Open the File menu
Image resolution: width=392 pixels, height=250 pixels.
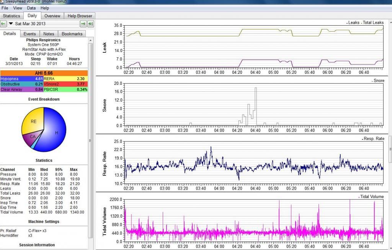tap(5, 8)
